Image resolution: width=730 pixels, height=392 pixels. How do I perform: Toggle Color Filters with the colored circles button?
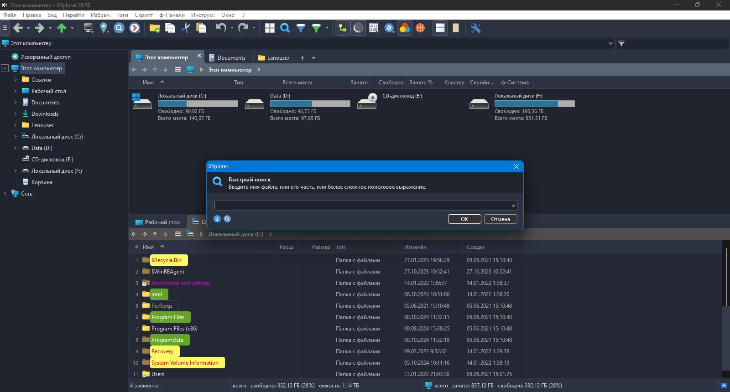point(405,28)
